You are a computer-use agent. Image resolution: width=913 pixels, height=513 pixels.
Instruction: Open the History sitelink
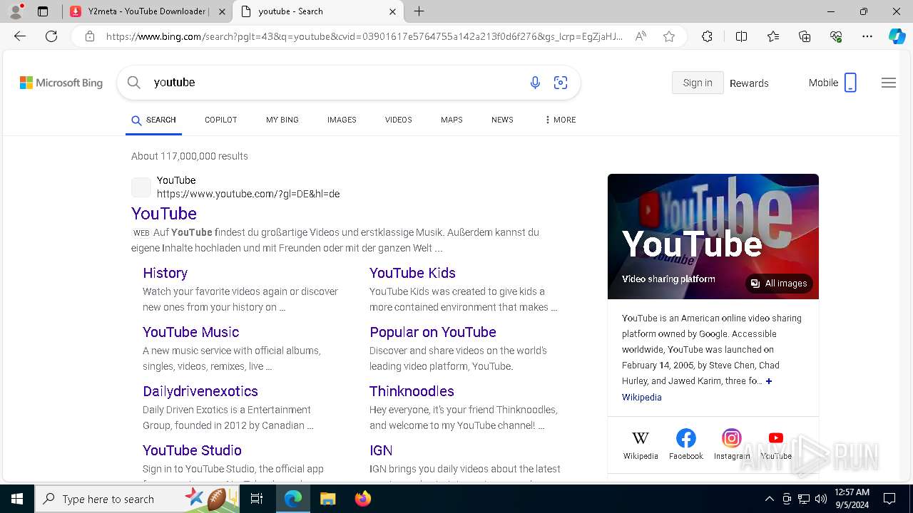[165, 273]
